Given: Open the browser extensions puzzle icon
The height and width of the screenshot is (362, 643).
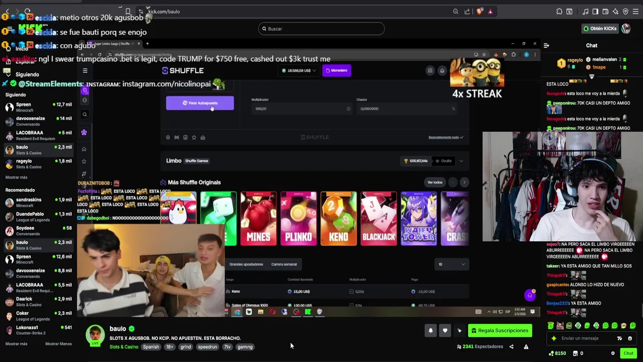Looking at the screenshot, I should coord(559,12).
